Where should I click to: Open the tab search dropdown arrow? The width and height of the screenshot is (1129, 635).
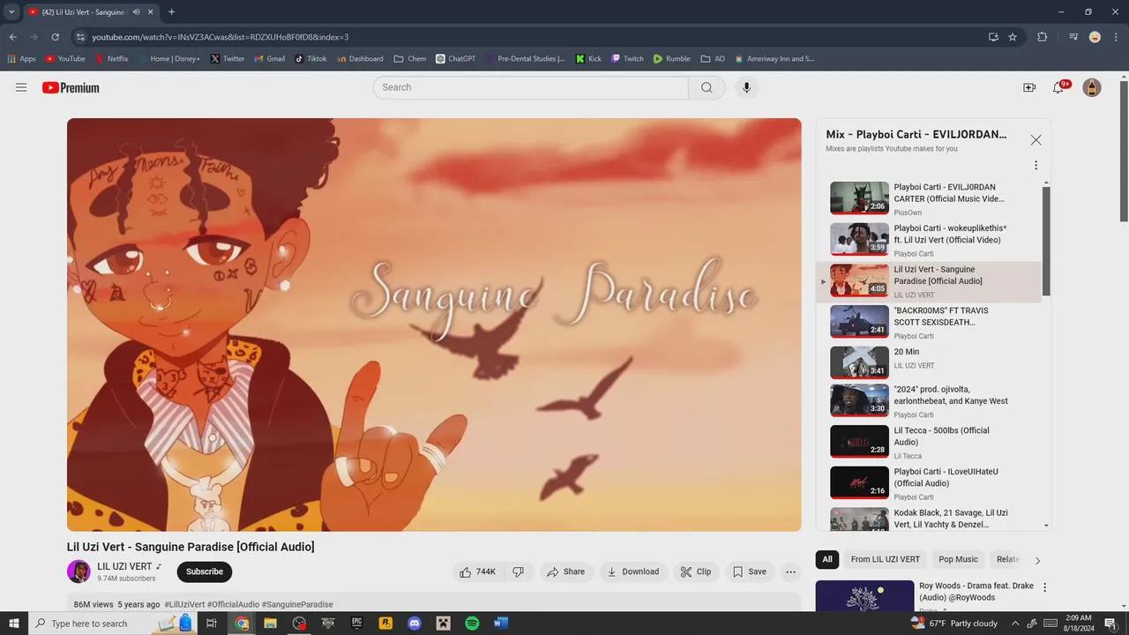coord(11,12)
